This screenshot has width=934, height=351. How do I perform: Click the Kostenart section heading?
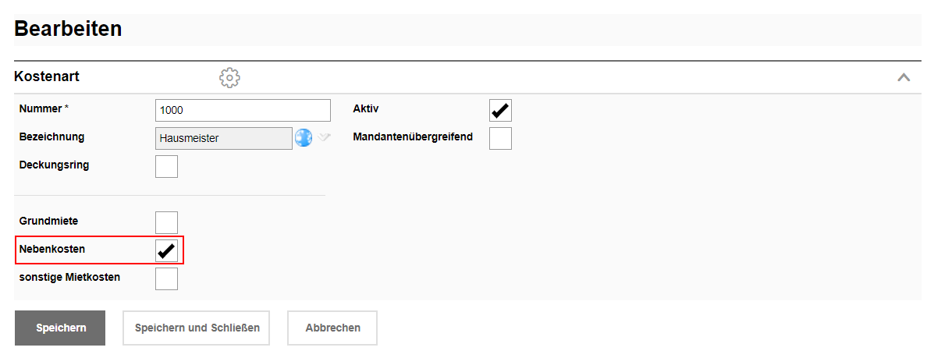tap(47, 76)
